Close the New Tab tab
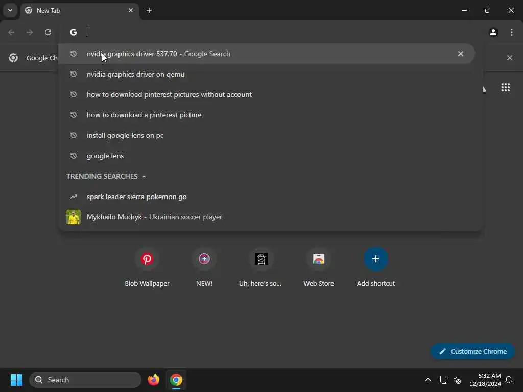This screenshot has width=523, height=392. click(x=131, y=10)
